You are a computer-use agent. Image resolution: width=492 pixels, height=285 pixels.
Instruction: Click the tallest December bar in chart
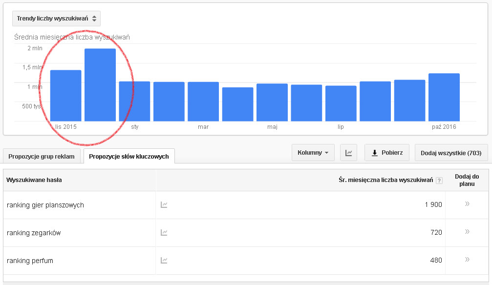(x=100, y=85)
